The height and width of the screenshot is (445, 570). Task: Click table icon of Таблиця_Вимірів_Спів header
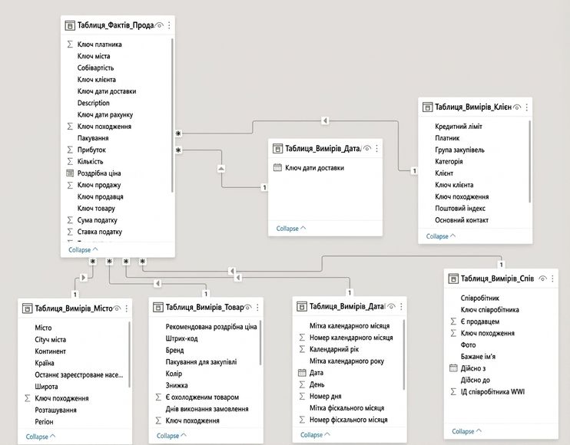(453, 279)
